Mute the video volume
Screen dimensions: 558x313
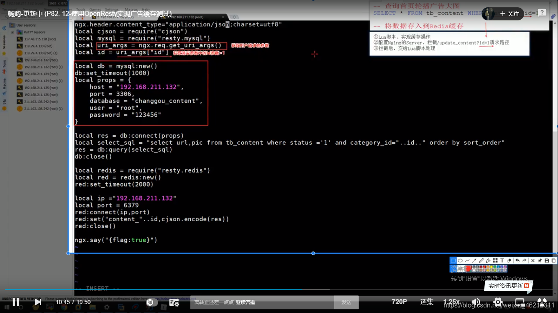click(476, 302)
